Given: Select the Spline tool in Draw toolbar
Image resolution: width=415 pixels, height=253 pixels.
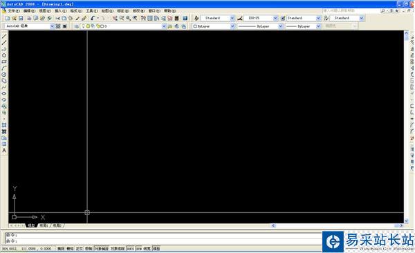Looking at the screenshot, I should 4,87.
